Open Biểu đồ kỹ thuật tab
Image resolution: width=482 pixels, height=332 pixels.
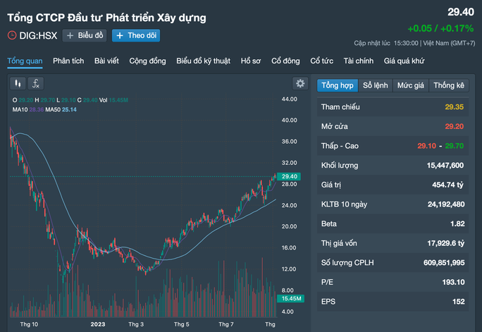coord(204,61)
